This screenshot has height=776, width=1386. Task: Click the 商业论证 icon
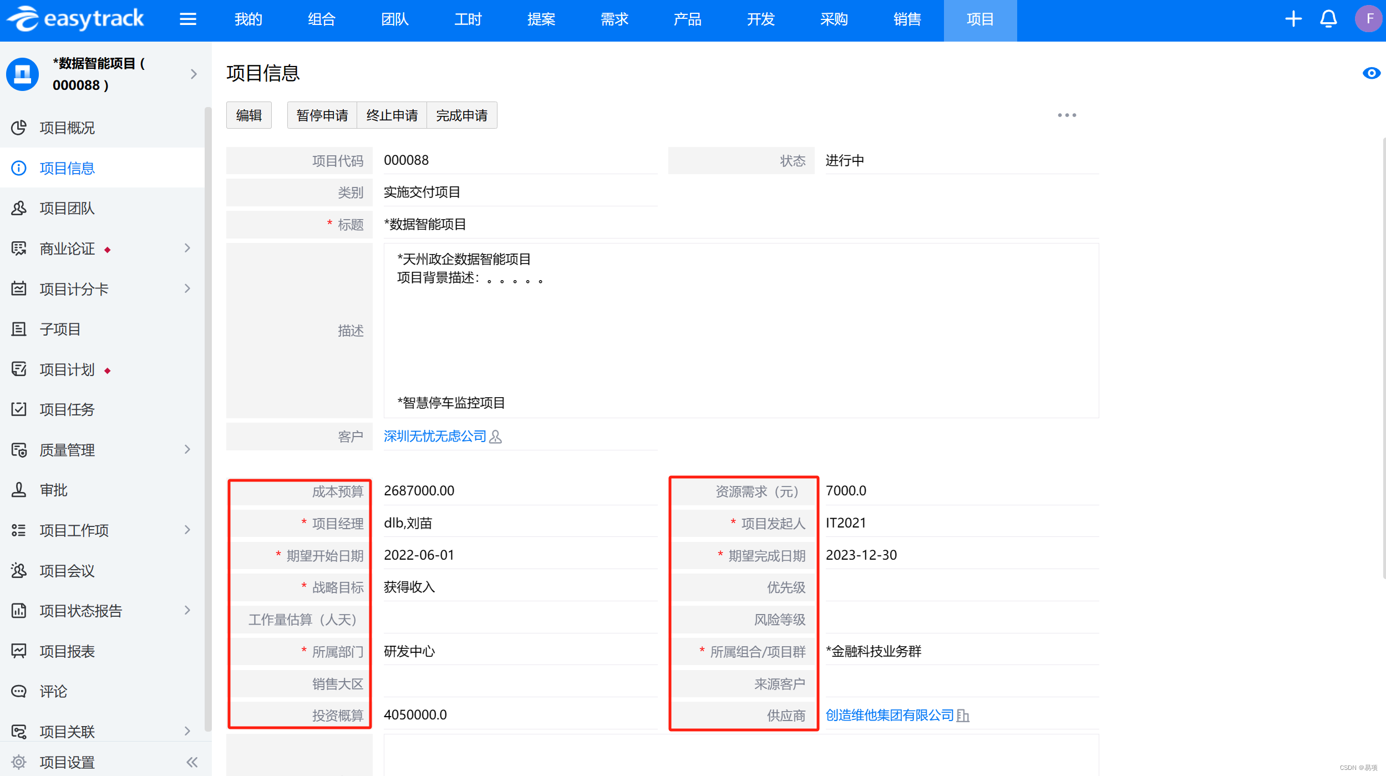click(x=19, y=248)
